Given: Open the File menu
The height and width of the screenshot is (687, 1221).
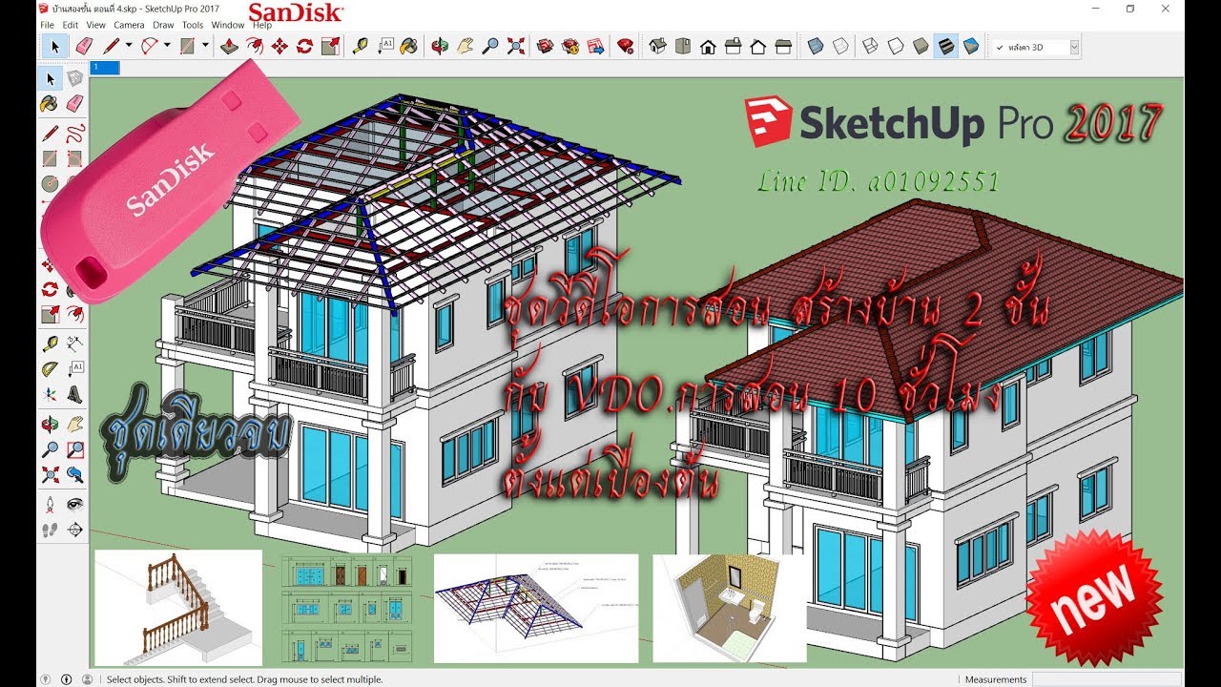Looking at the screenshot, I should click(x=47, y=25).
